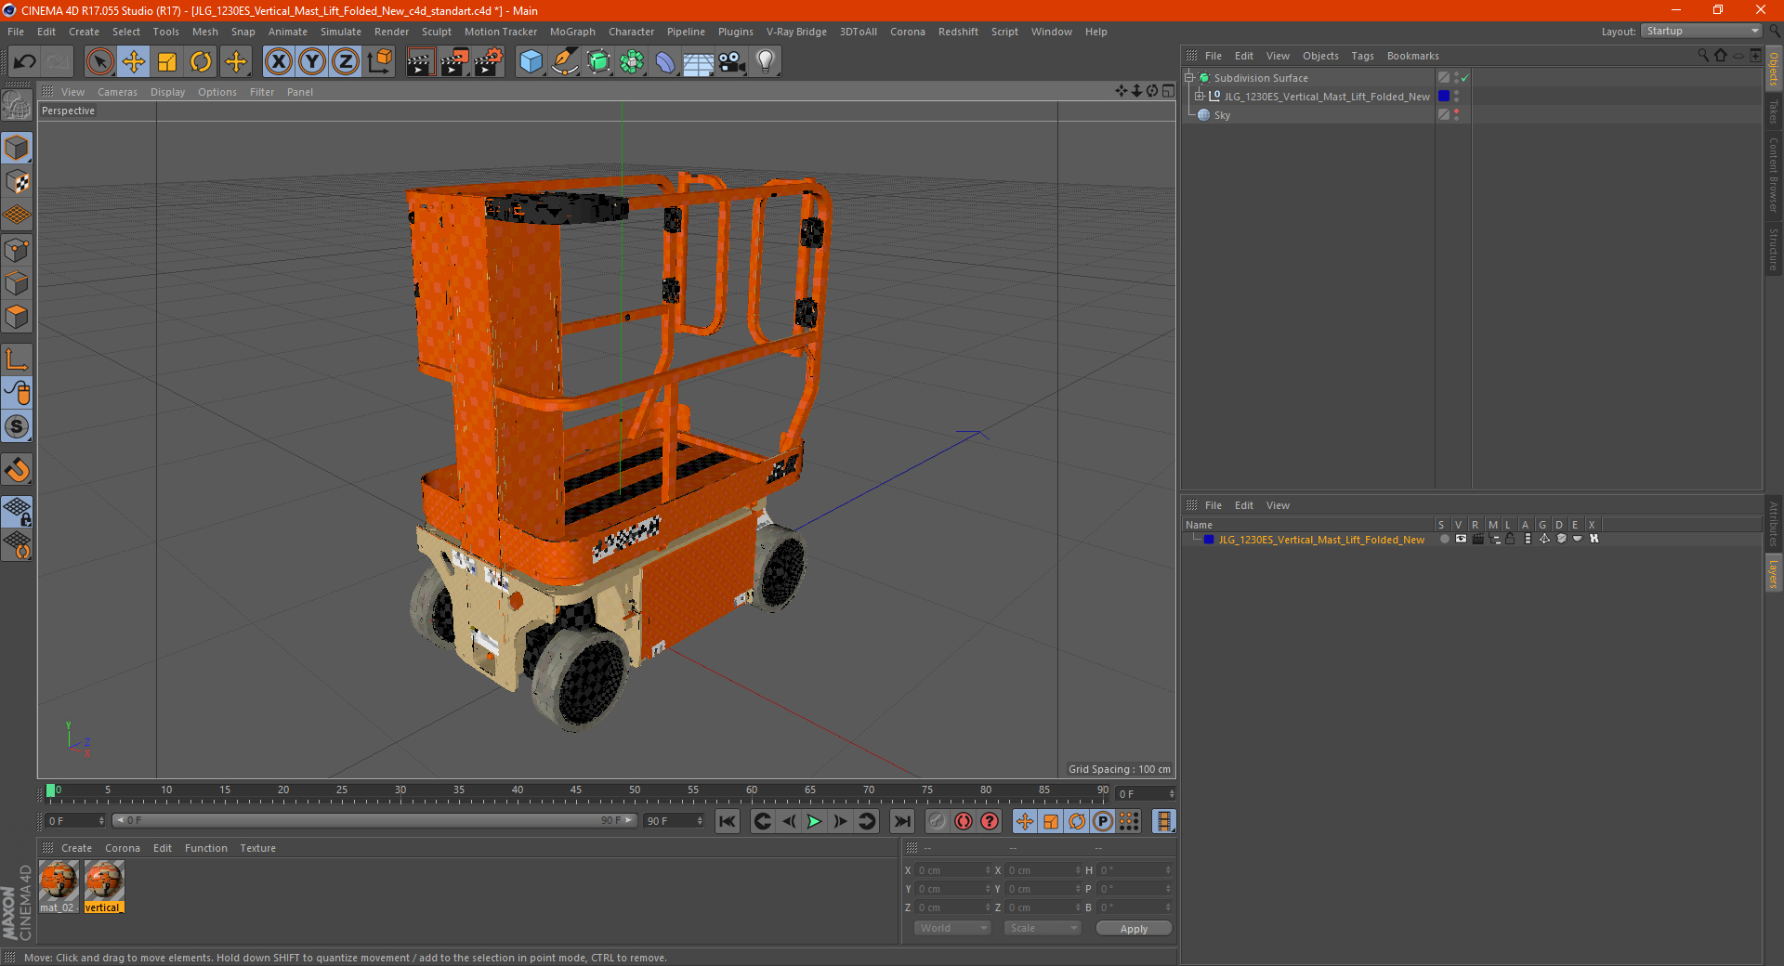
Task: Adjust the end frame 90 F stepper
Action: [700, 821]
